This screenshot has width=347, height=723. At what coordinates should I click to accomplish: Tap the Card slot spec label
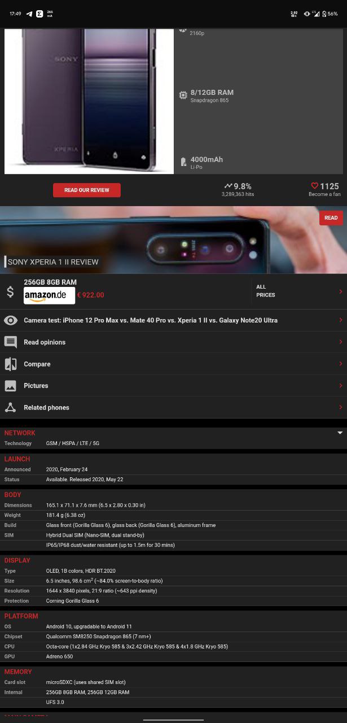pyautogui.click(x=15, y=682)
